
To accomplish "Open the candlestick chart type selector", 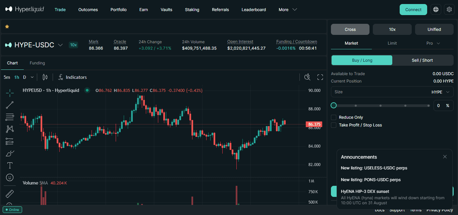I will (x=45, y=77).
